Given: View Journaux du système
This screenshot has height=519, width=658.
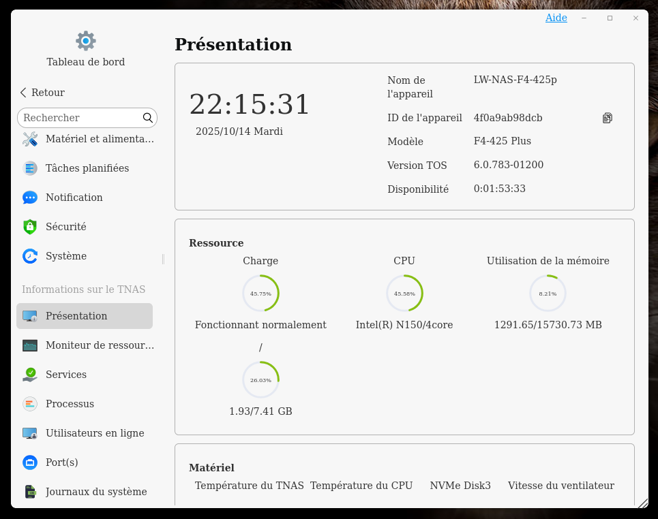Looking at the screenshot, I should click(95, 492).
